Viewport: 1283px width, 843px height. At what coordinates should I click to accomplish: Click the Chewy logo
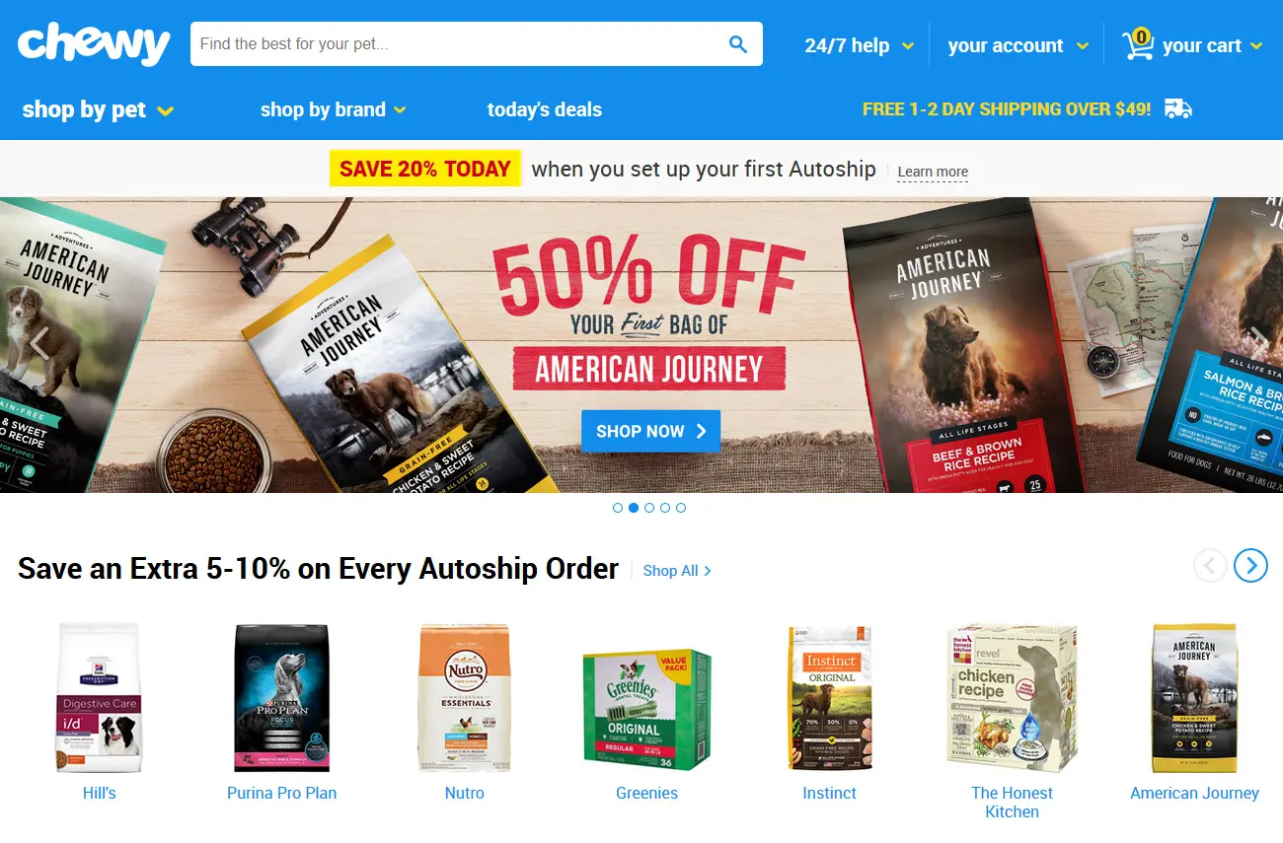(x=94, y=44)
